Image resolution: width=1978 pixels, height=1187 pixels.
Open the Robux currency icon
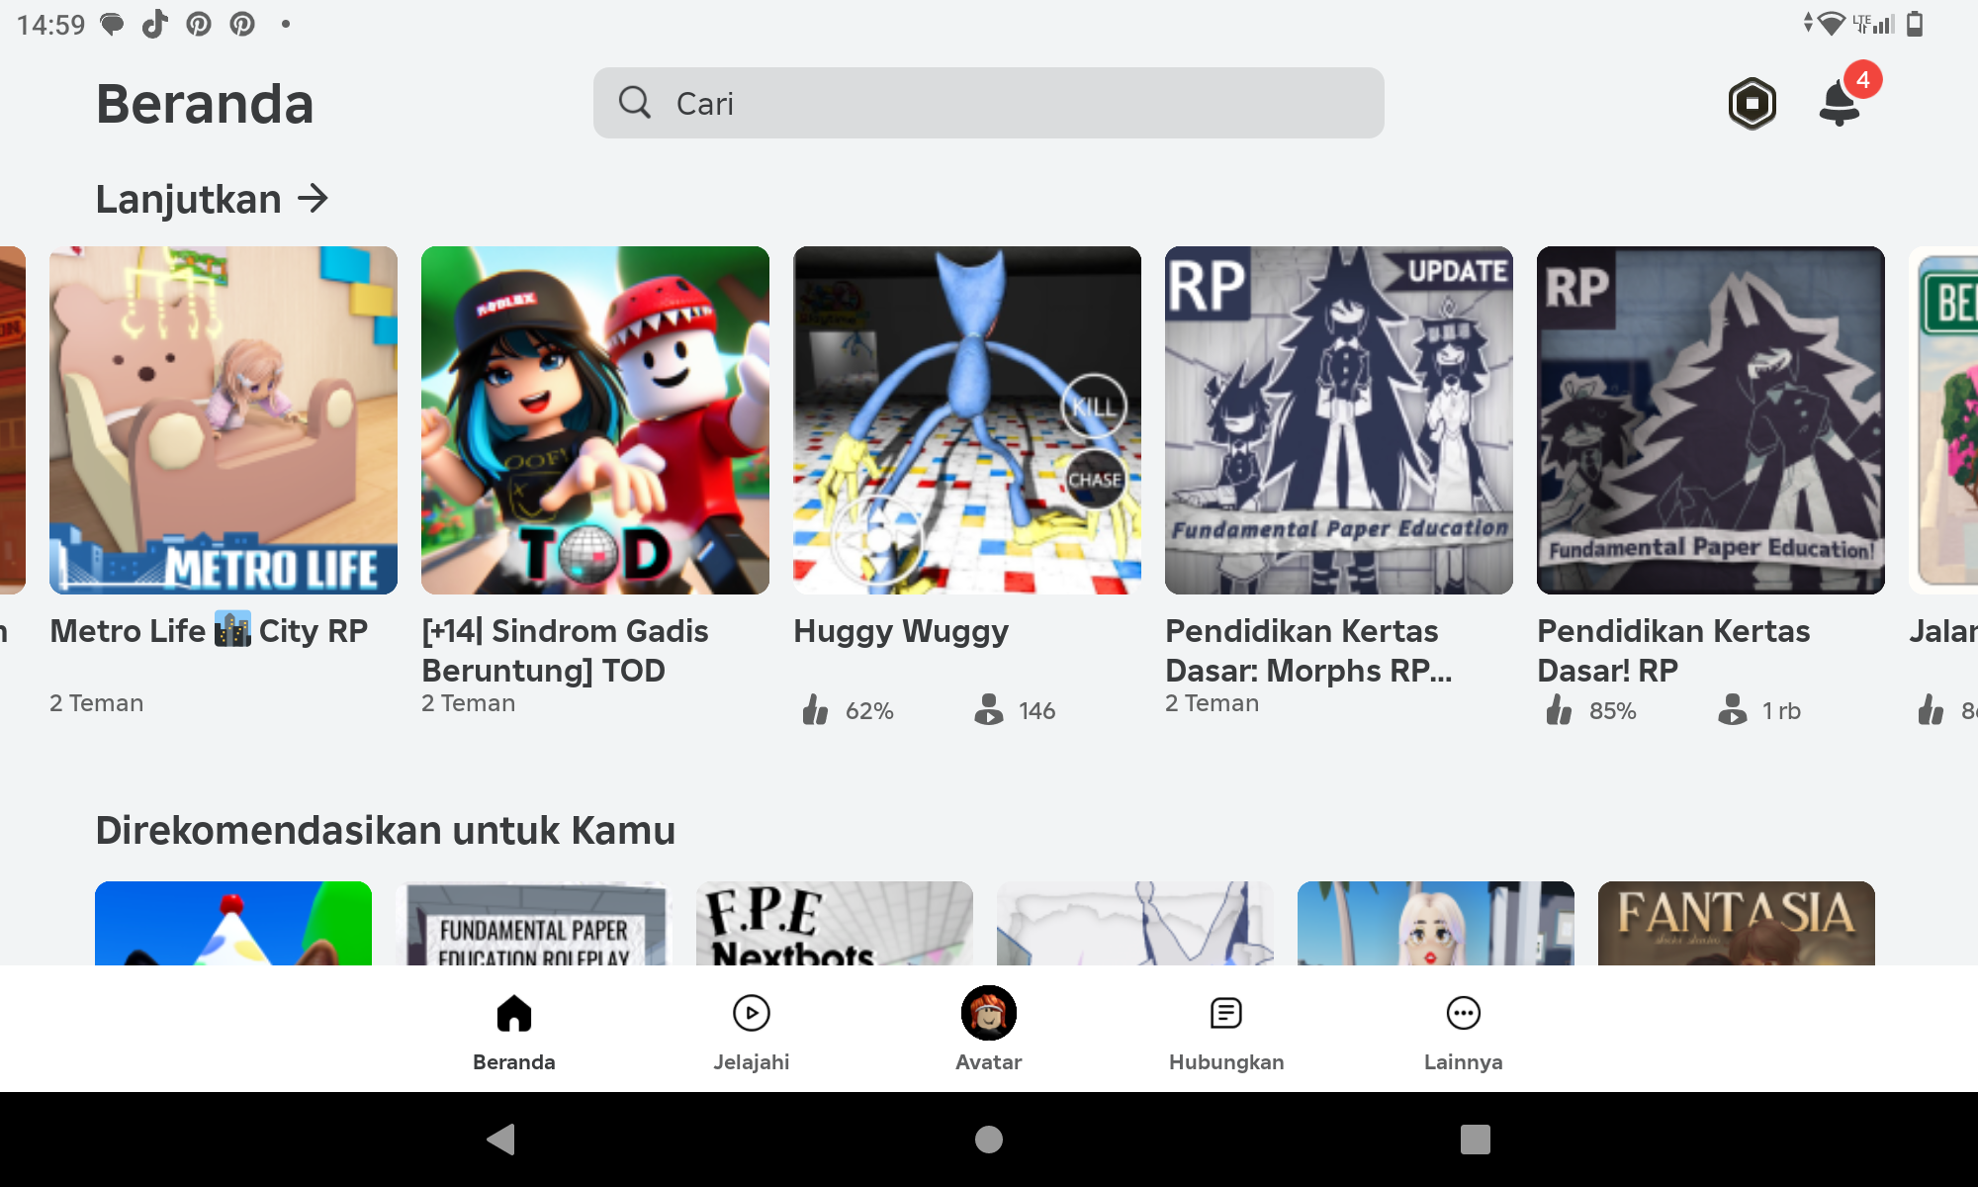(x=1752, y=103)
